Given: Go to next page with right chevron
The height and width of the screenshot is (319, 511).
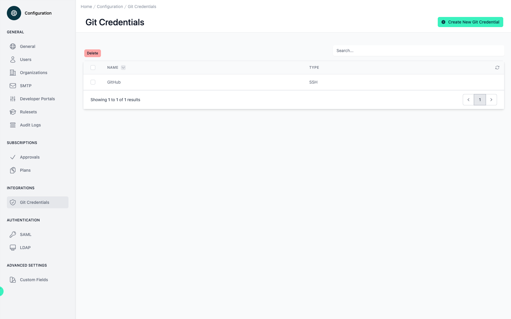Looking at the screenshot, I should tap(491, 100).
